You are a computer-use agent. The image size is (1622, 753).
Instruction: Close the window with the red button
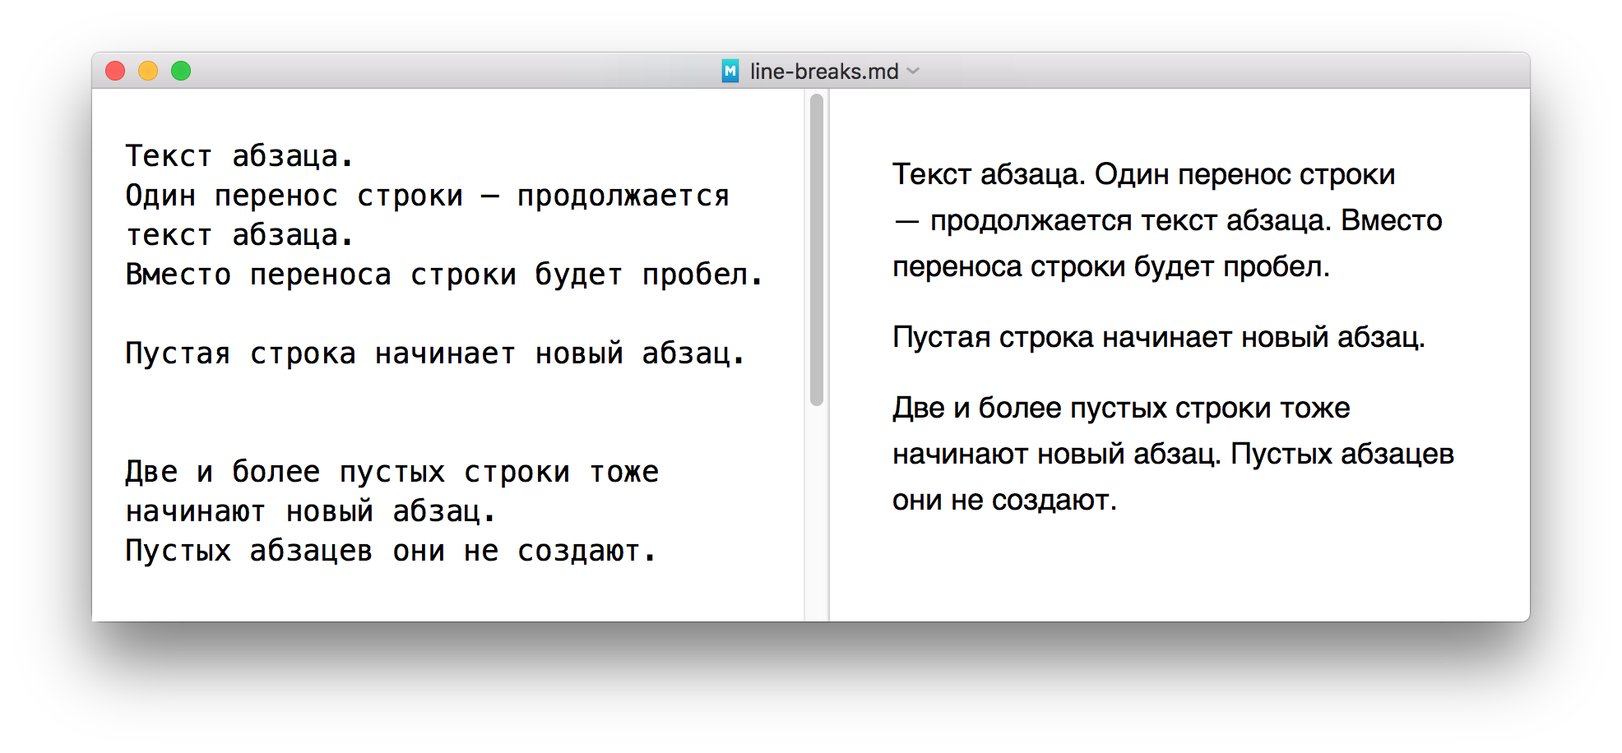point(115,72)
